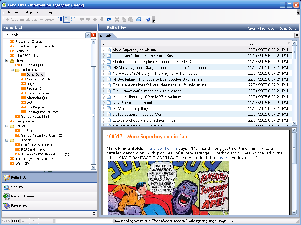Click the Cut scissors icon
301x225 pixels.
(x=117, y=19)
